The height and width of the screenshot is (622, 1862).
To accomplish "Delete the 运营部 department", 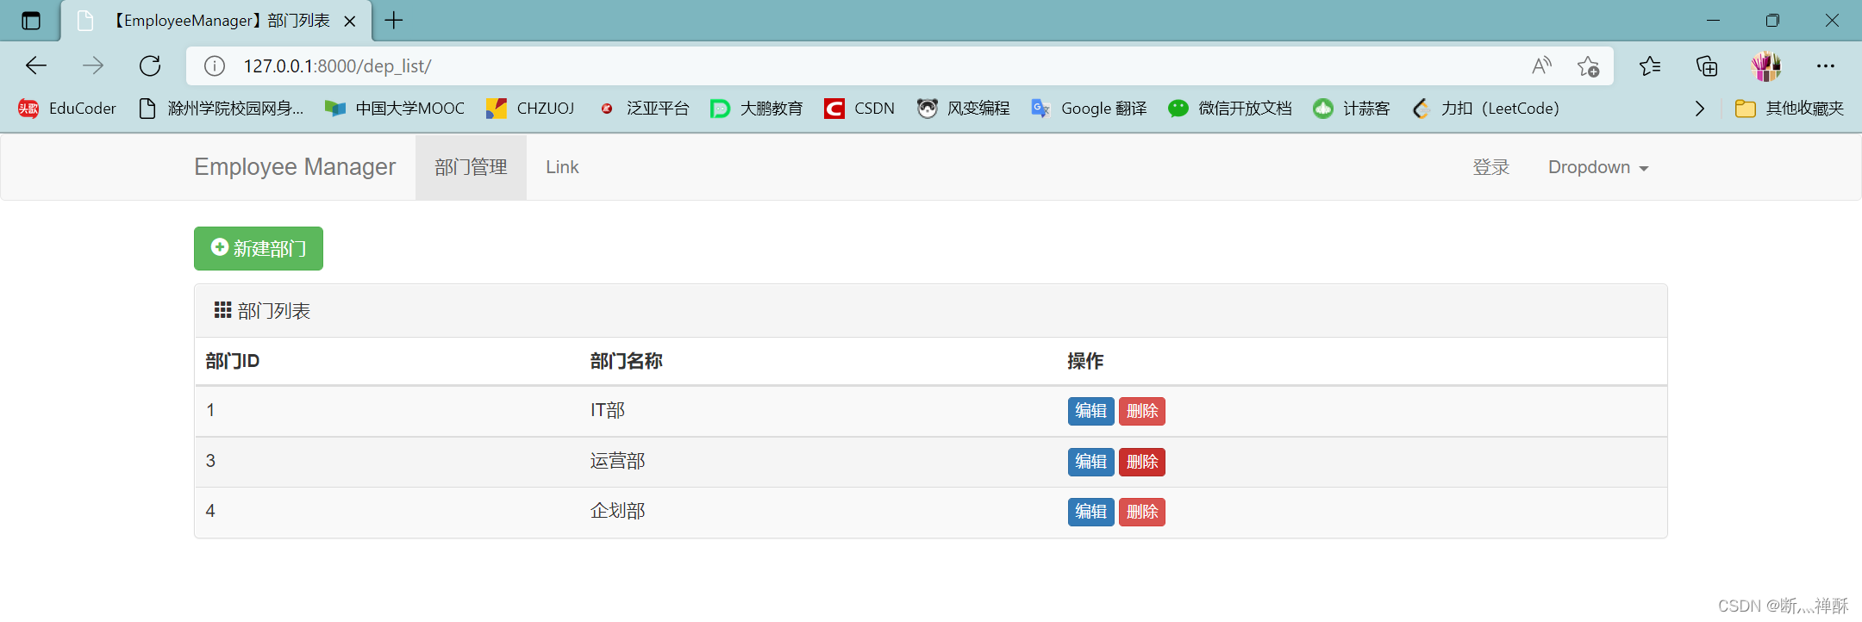I will [x=1141, y=462].
